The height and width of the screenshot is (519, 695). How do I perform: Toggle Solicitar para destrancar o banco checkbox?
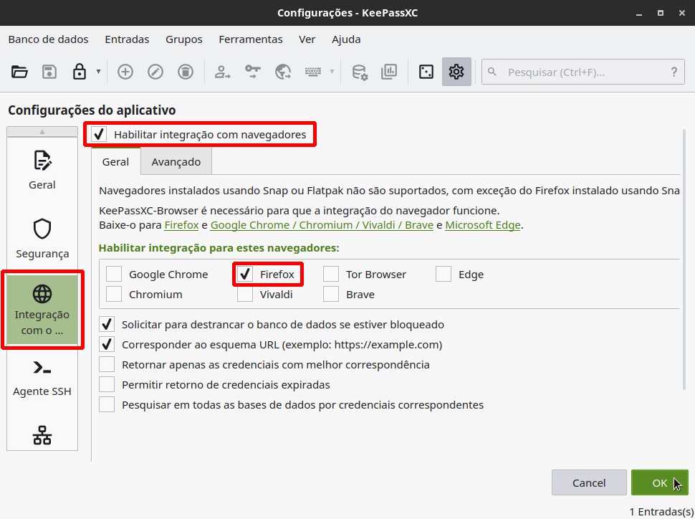tap(106, 324)
